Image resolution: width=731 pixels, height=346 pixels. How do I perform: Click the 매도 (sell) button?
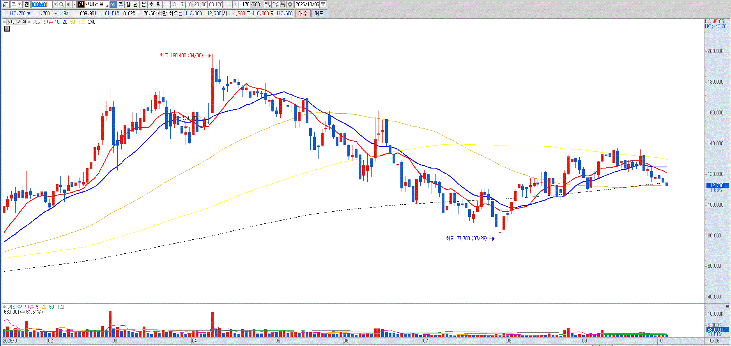[x=319, y=13]
